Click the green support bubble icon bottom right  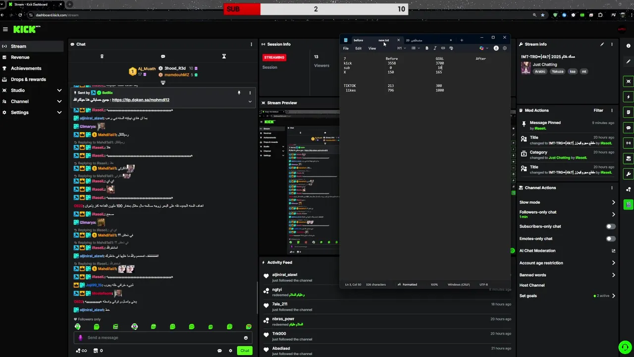[x=625, y=347]
